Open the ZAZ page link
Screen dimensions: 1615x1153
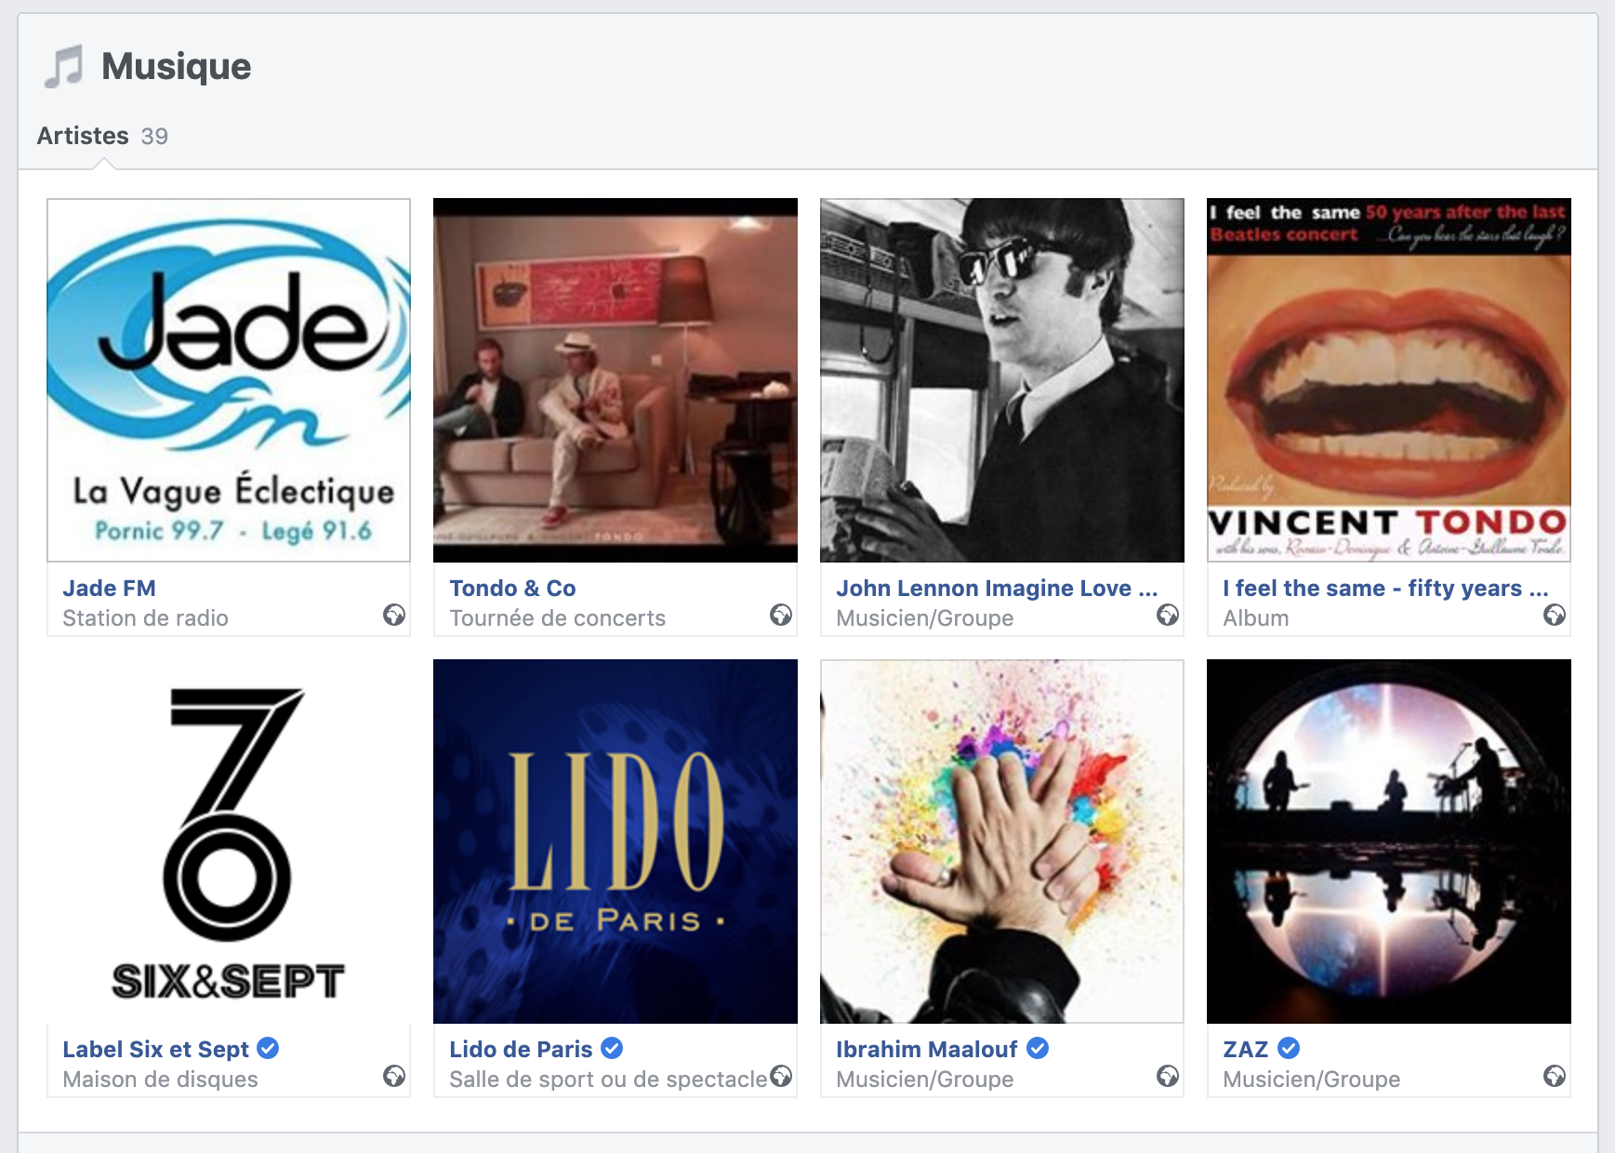[1245, 1050]
